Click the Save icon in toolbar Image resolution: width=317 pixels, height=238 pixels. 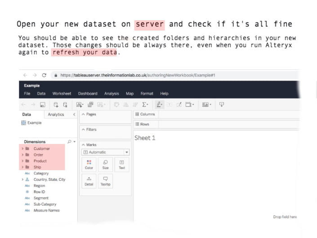[43, 104]
